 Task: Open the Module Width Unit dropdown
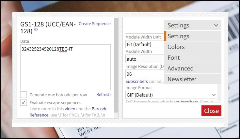click(x=145, y=44)
